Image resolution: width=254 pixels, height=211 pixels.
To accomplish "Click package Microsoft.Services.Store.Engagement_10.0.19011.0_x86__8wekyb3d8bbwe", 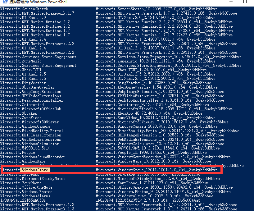I will coord(169,57).
